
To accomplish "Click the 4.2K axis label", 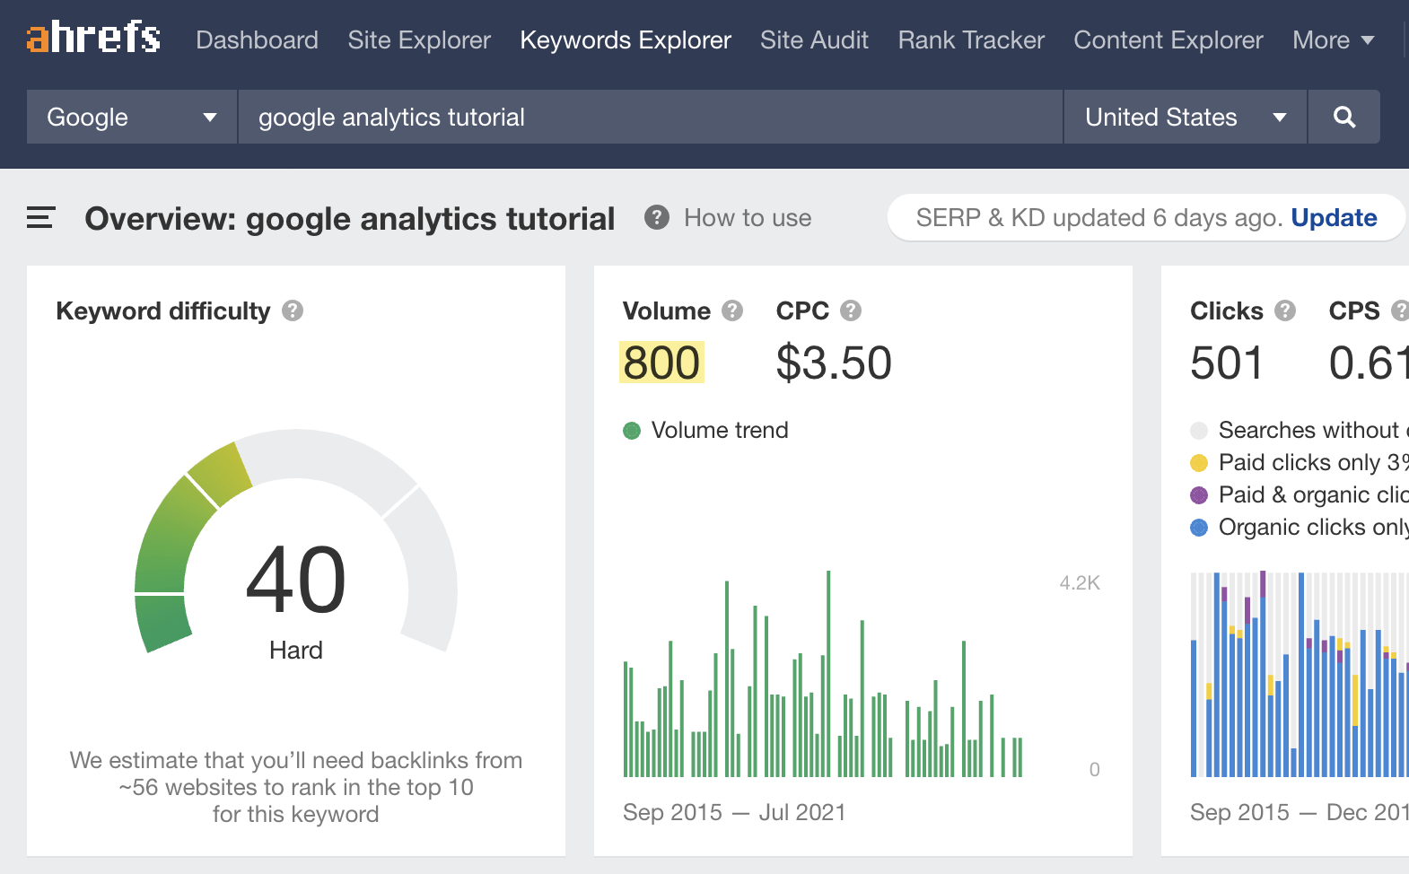I will coord(1080,583).
